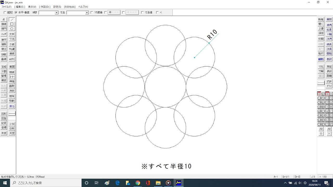Click 開く open file button
This screenshot has height=187, width=333.
click(321, 24)
